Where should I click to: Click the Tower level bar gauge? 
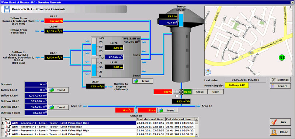coord(181,20)
